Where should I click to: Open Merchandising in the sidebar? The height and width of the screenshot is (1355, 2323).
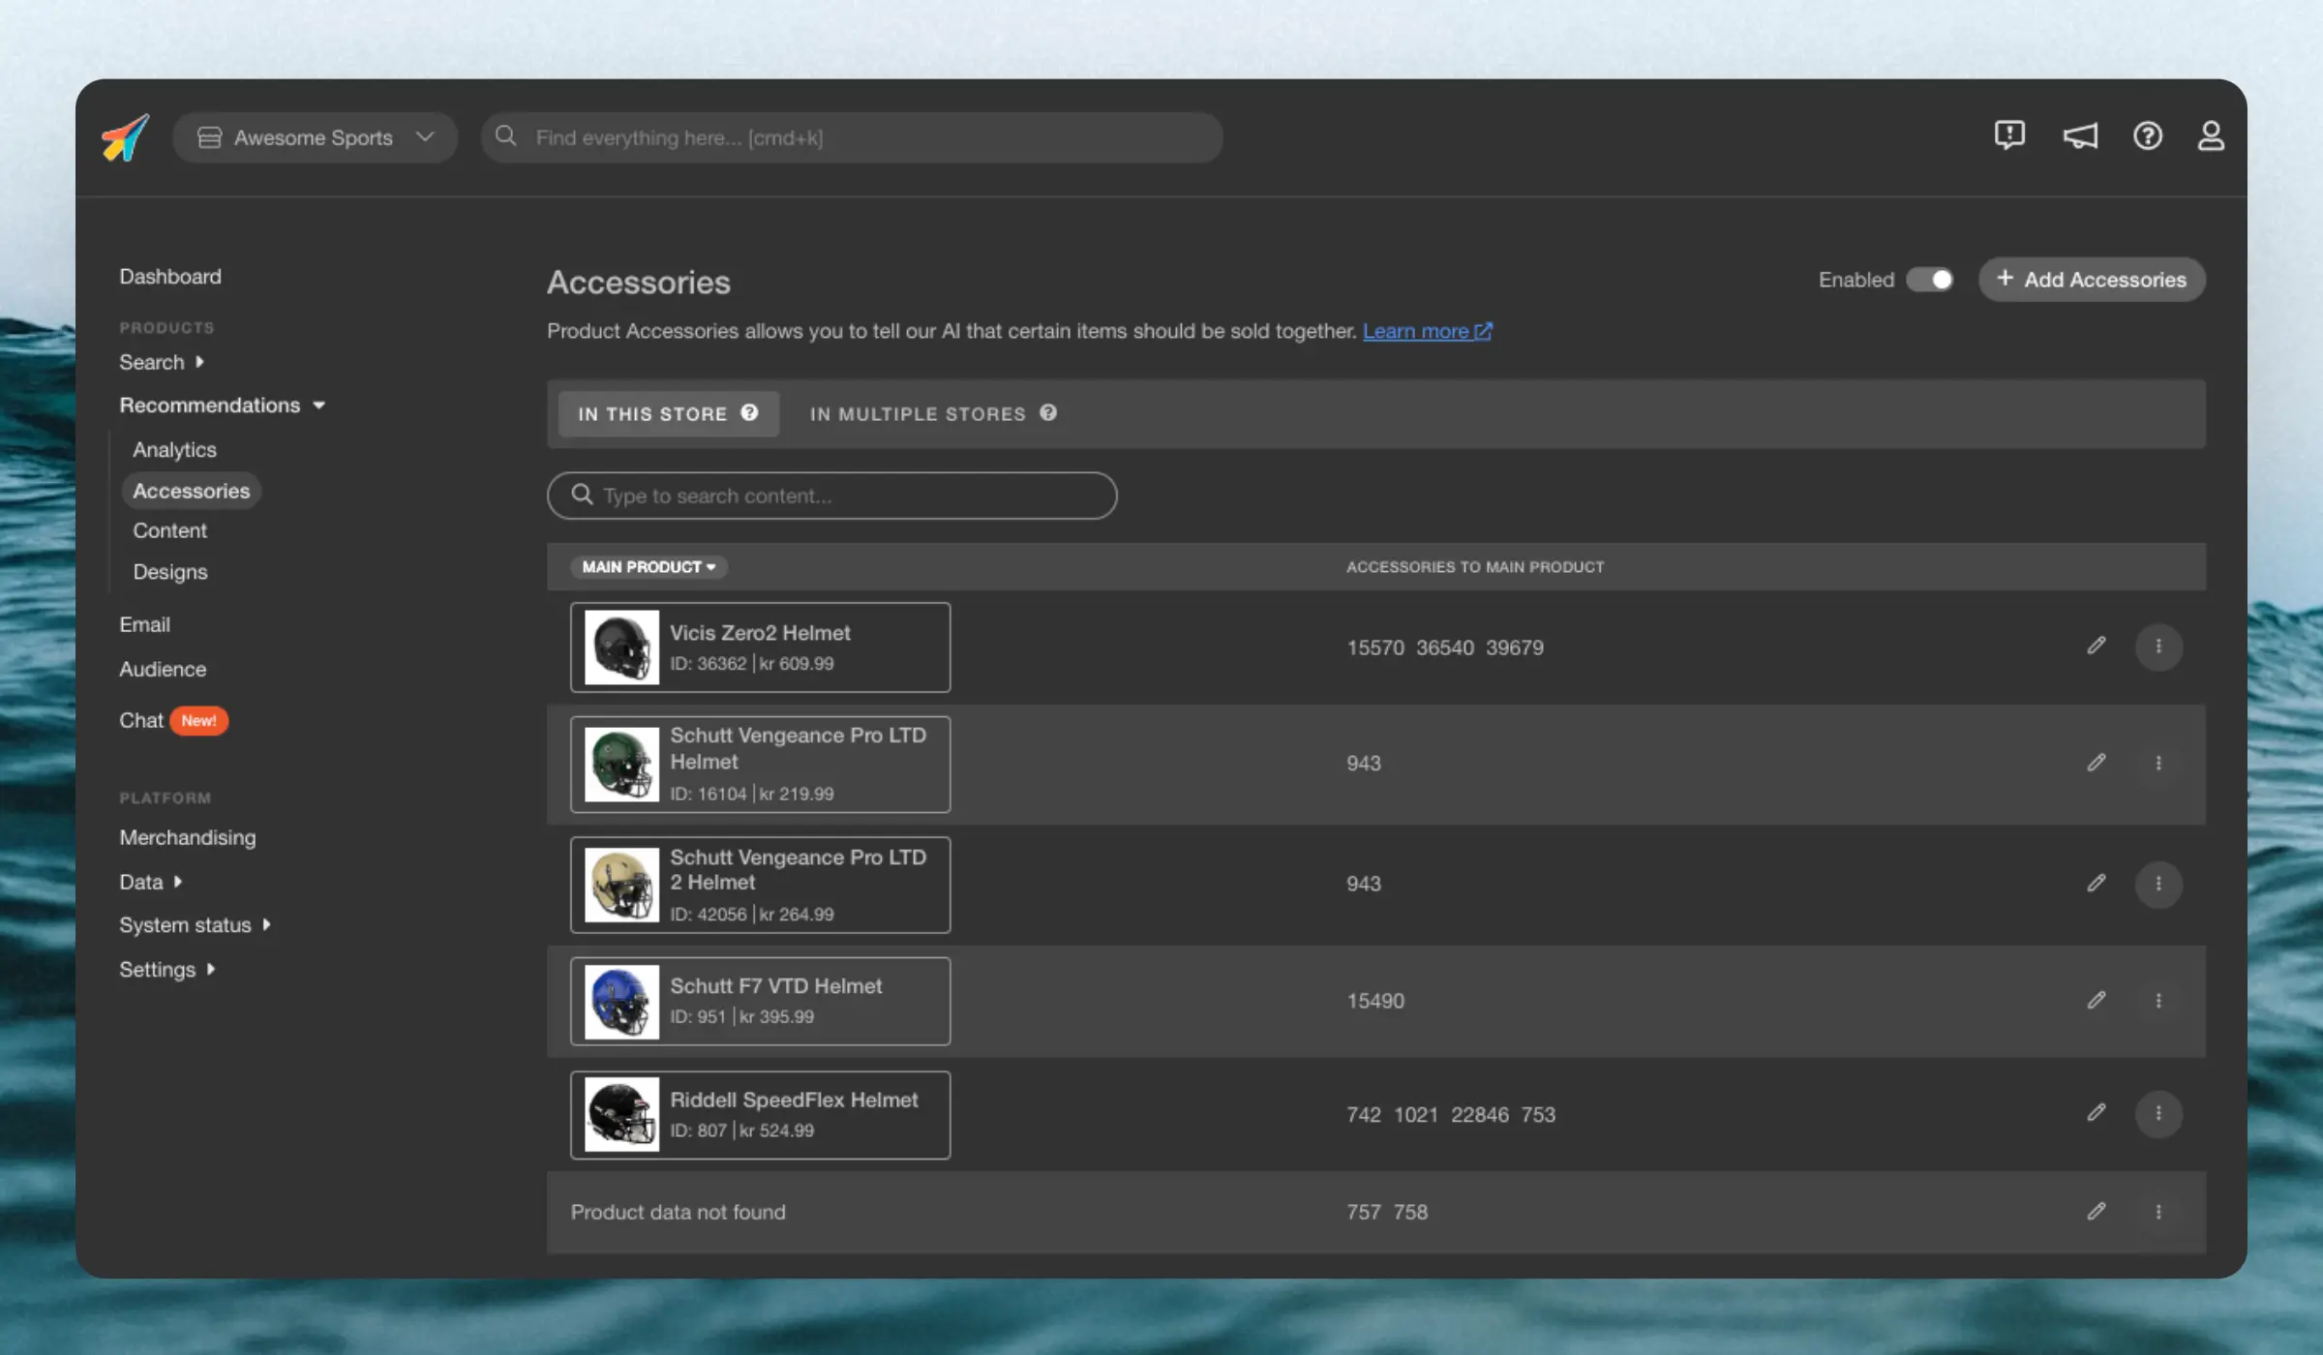[x=187, y=837]
